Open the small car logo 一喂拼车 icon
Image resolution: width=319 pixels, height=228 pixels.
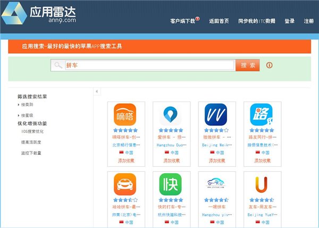[216, 183]
